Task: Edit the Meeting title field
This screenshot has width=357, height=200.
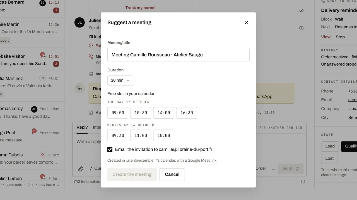Action: click(x=178, y=55)
